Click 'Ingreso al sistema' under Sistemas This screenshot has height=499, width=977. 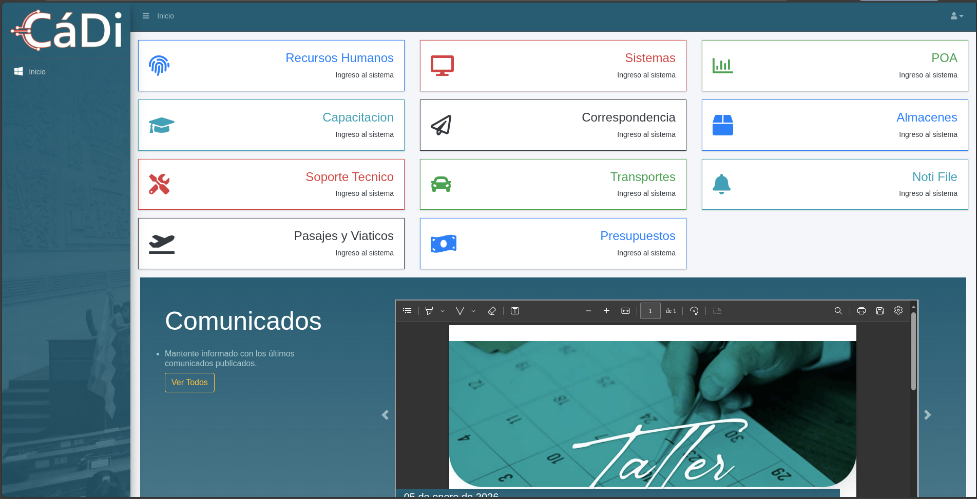click(x=646, y=75)
